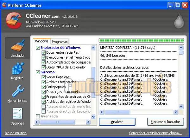Click down arrow of results scrollbar
This screenshot has height=138, width=190.
click(181, 107)
